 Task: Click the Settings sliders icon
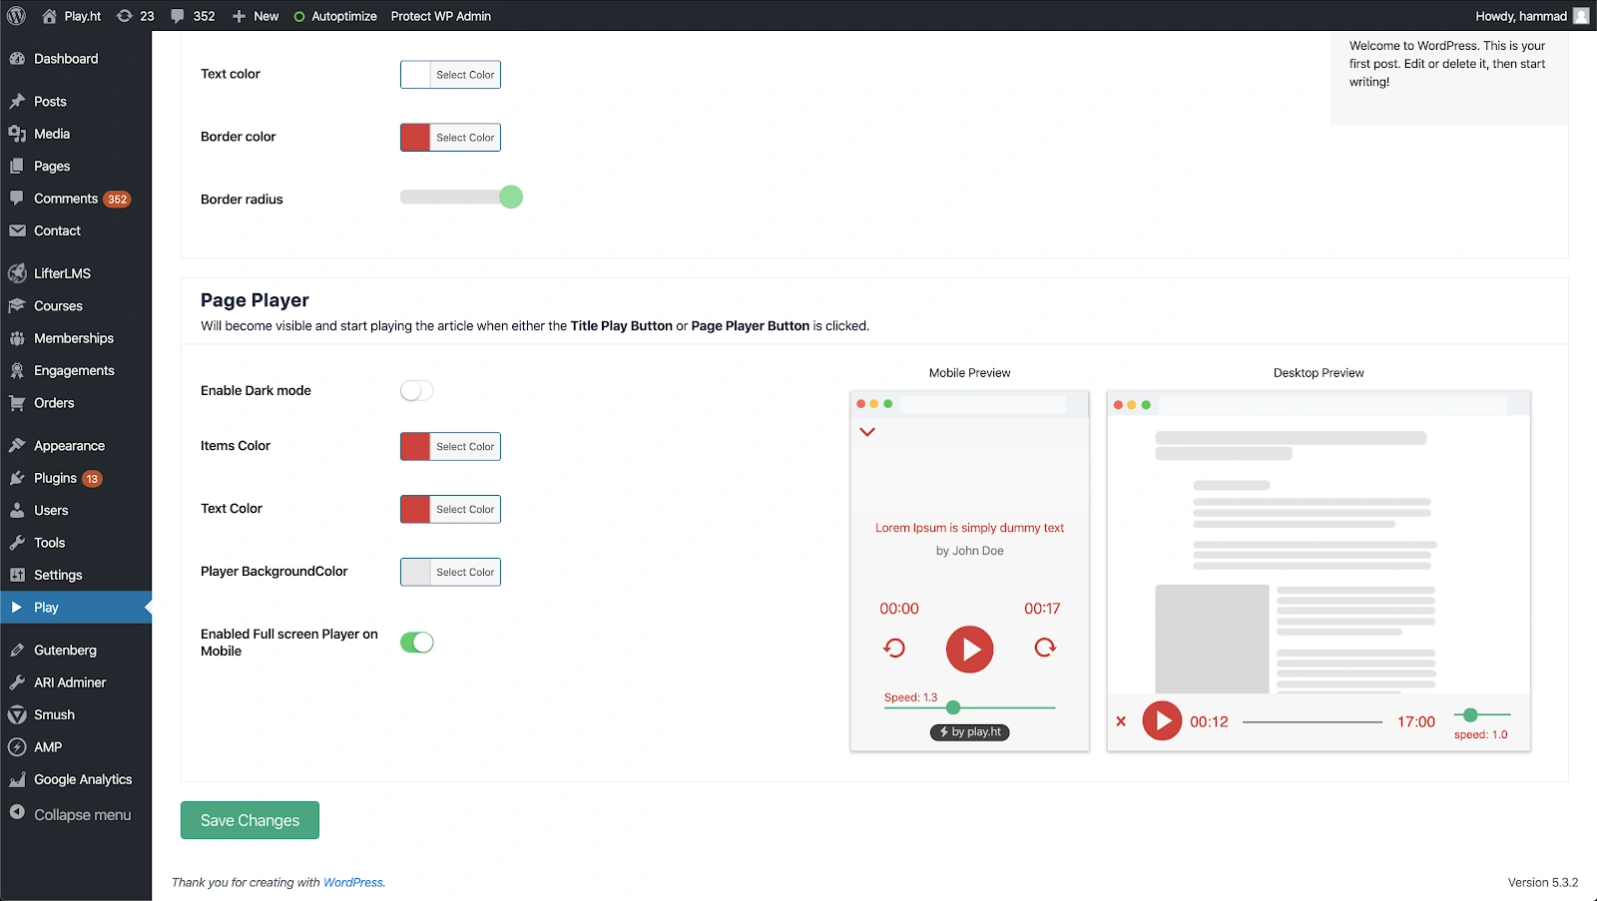[17, 575]
